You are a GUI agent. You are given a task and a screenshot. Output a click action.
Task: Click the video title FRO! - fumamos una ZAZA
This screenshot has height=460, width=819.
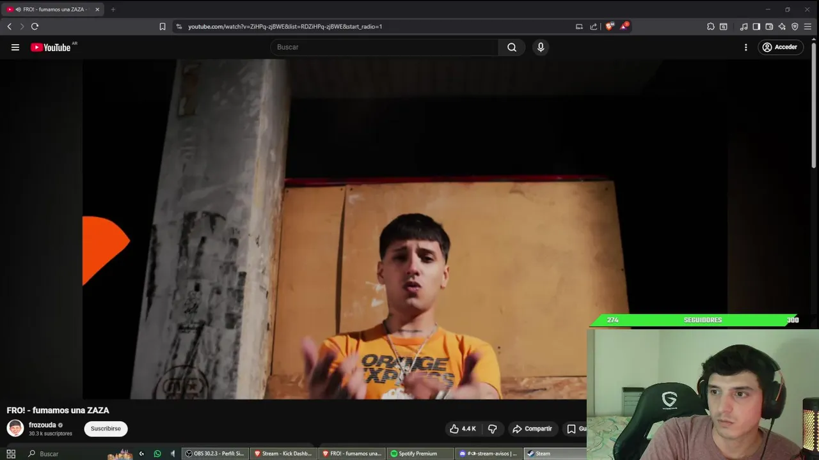coord(58,410)
